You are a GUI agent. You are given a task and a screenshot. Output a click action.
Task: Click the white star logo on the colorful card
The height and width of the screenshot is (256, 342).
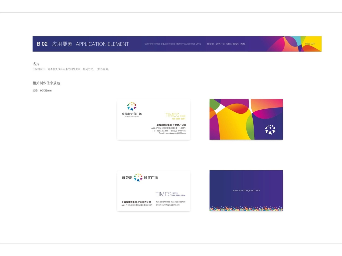270,129
